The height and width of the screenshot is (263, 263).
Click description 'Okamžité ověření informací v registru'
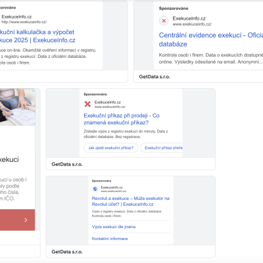(x=48, y=57)
